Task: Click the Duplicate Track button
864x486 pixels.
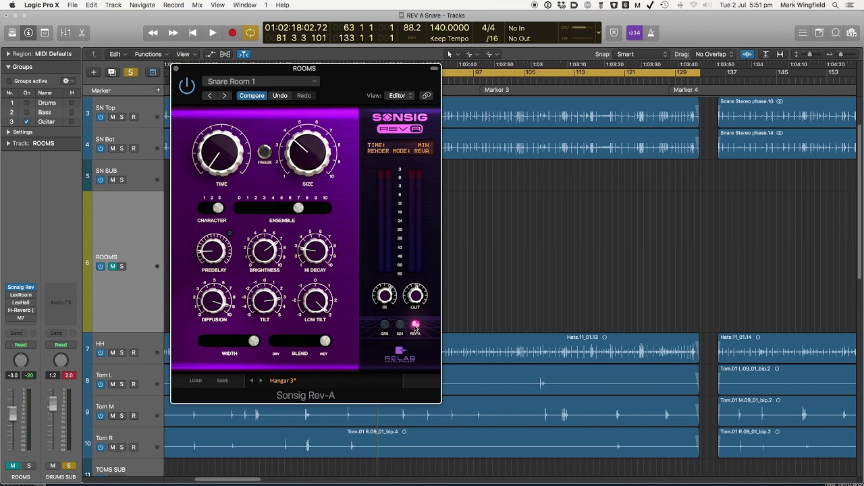Action: click(x=112, y=72)
